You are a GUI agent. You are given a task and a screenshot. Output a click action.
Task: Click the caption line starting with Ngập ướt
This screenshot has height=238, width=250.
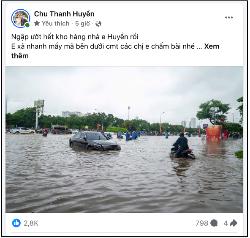point(75,37)
